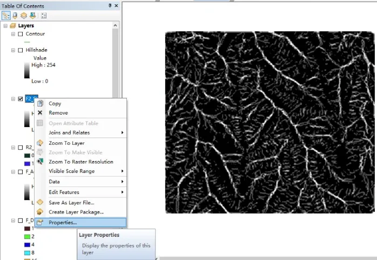Click the Table Of Contents scrollbar up arrow

pos(116,25)
